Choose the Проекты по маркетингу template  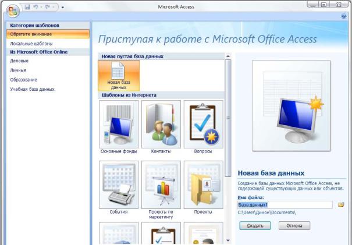tap(161, 190)
